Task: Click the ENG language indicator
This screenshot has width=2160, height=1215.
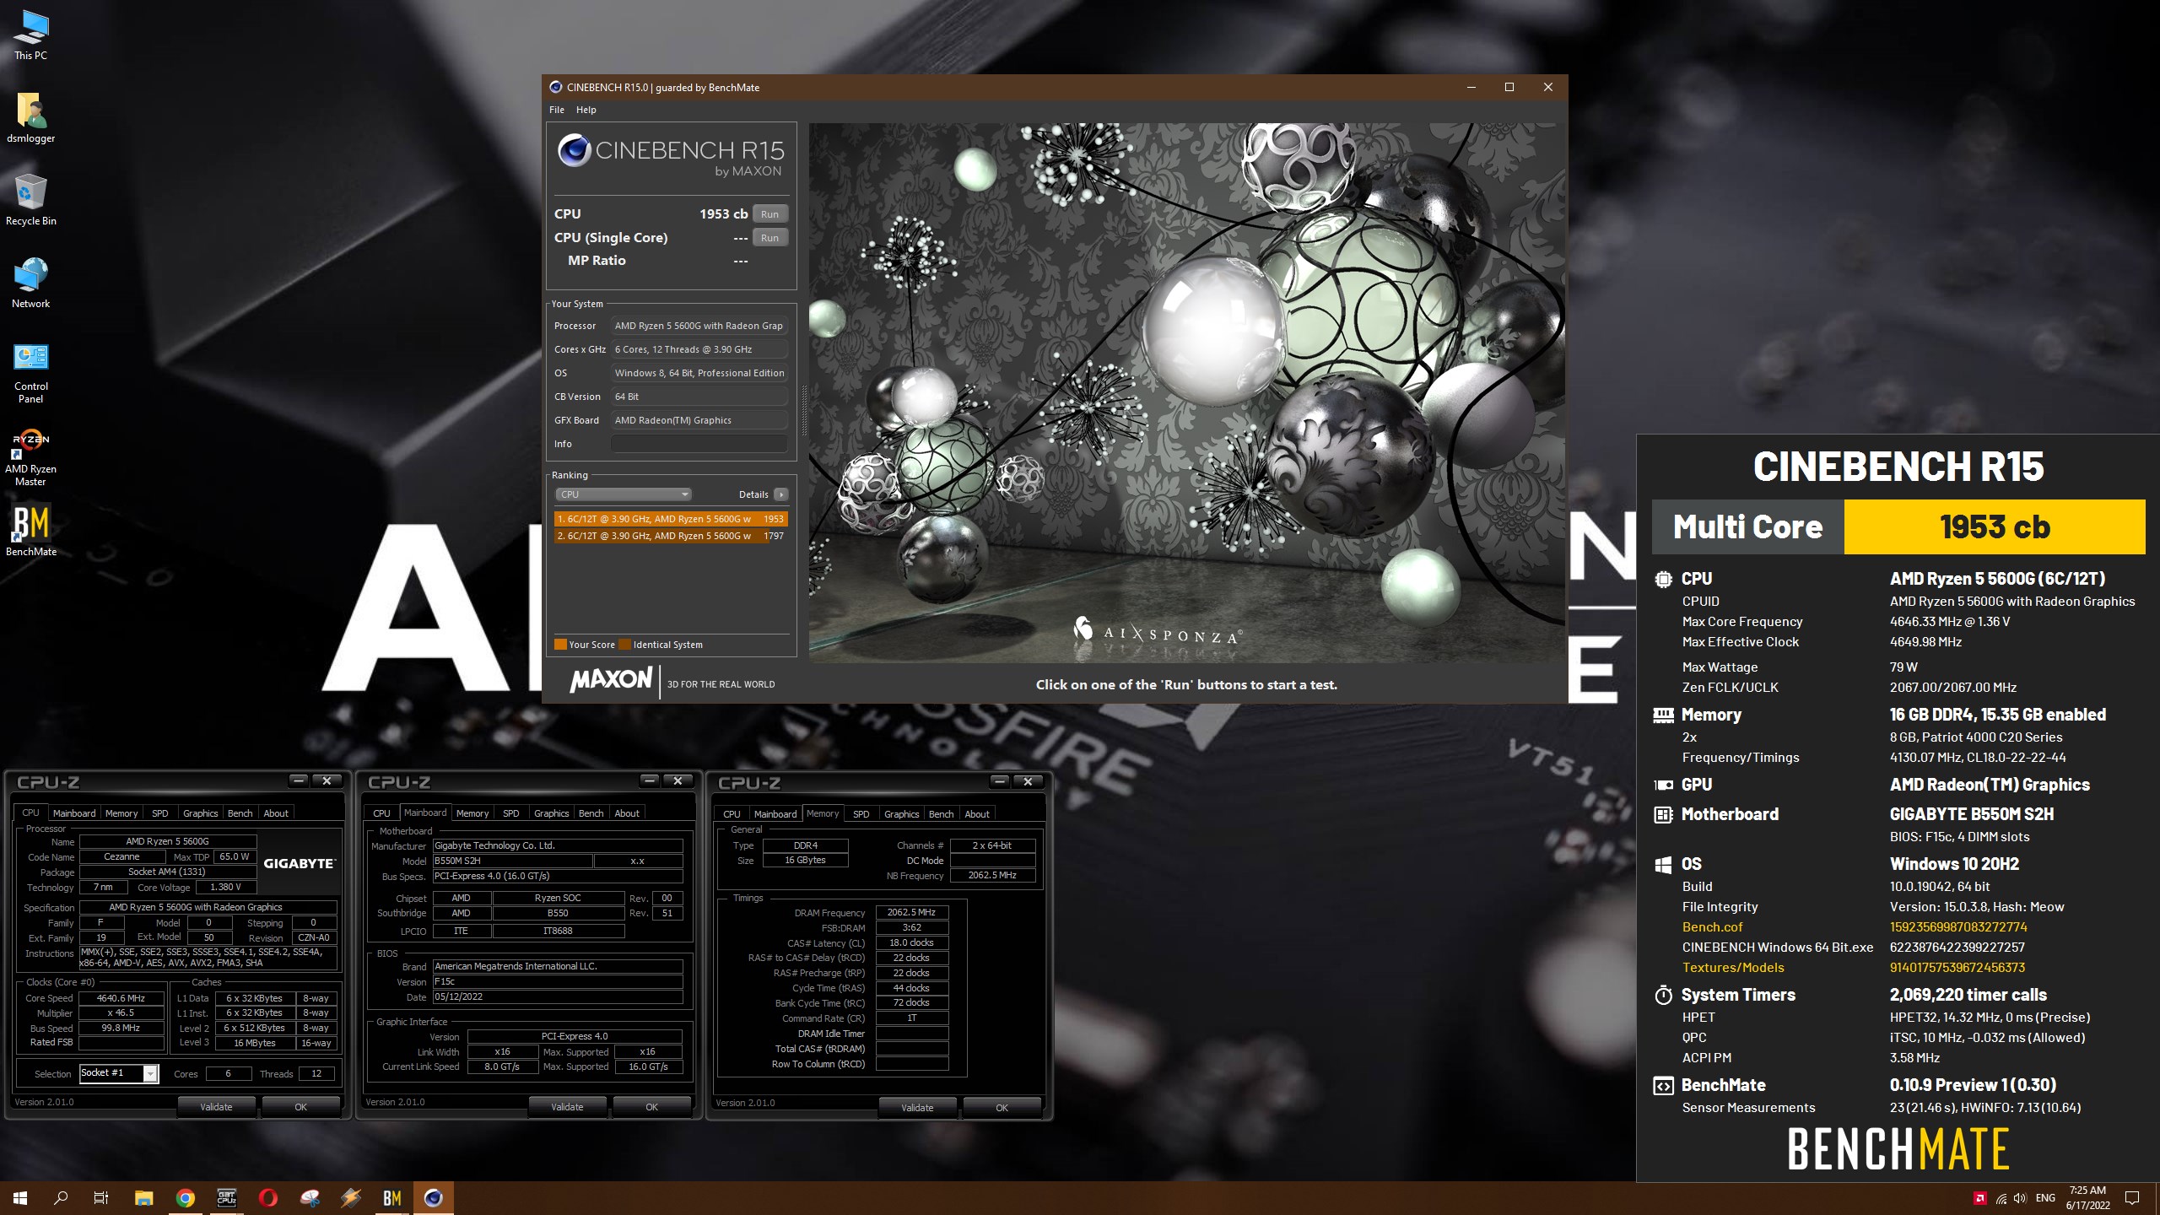Action: pos(2045,1198)
